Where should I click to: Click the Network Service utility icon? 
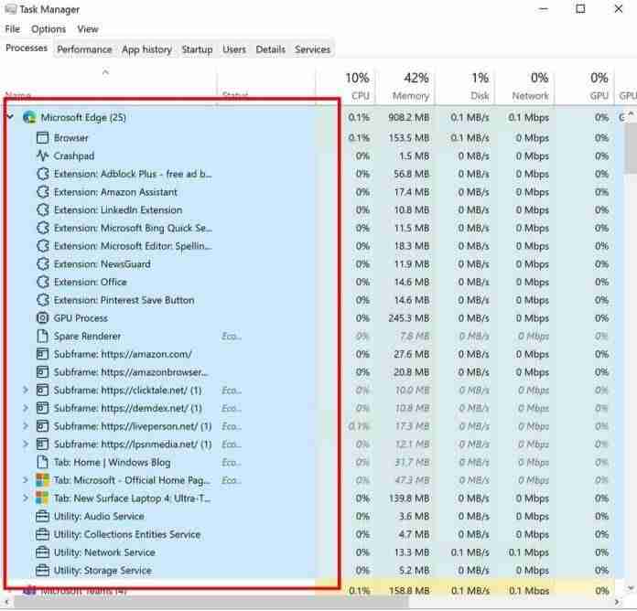[x=42, y=552]
